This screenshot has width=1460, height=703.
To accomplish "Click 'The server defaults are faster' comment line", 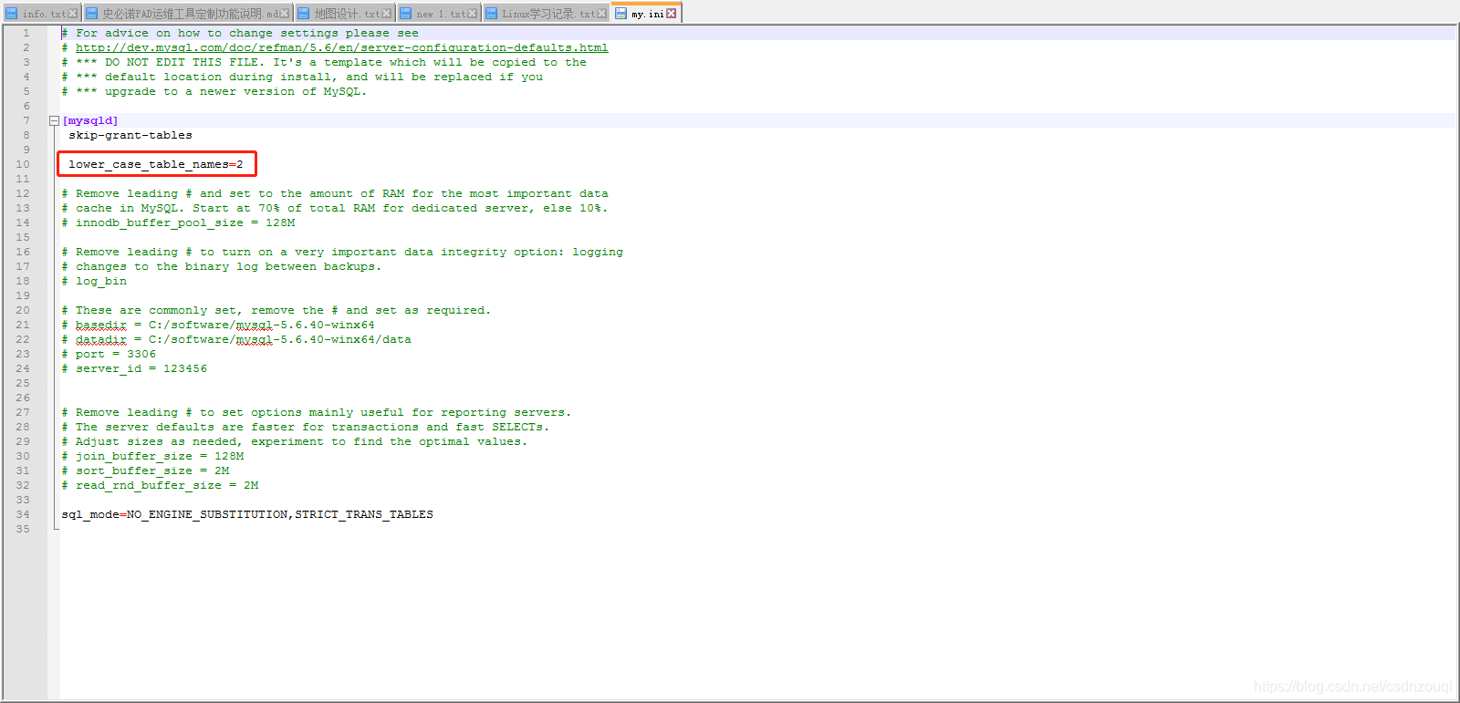I will click(x=306, y=427).
